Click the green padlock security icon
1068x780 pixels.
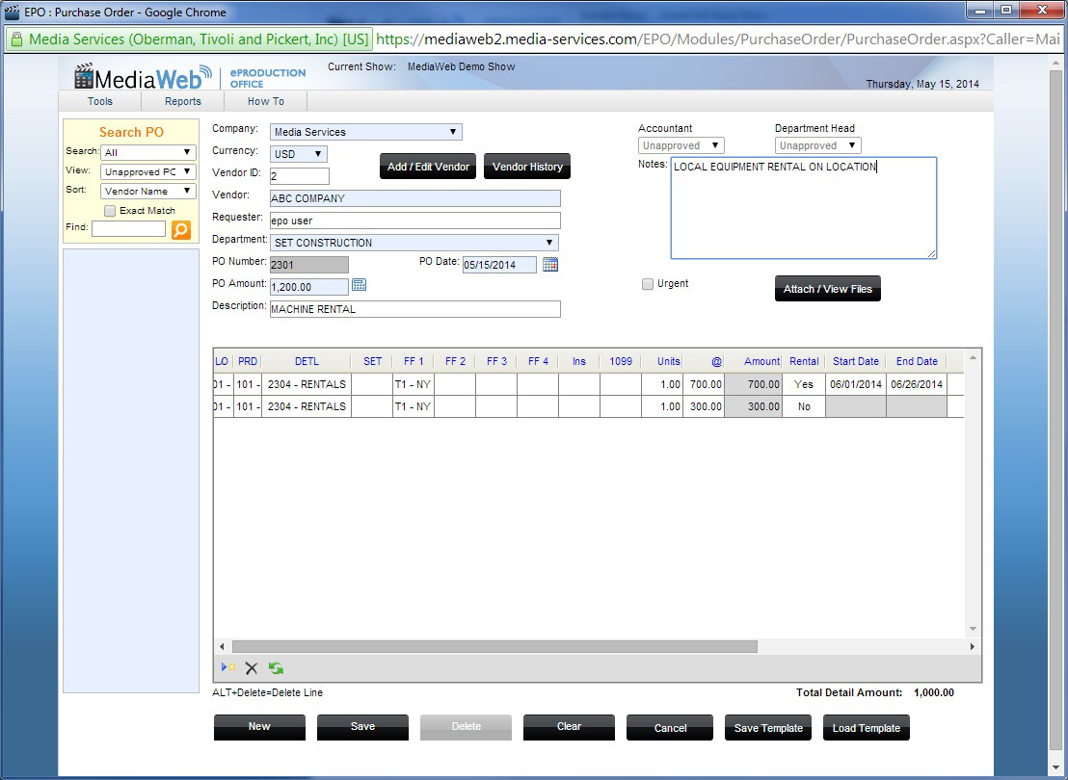click(x=17, y=39)
